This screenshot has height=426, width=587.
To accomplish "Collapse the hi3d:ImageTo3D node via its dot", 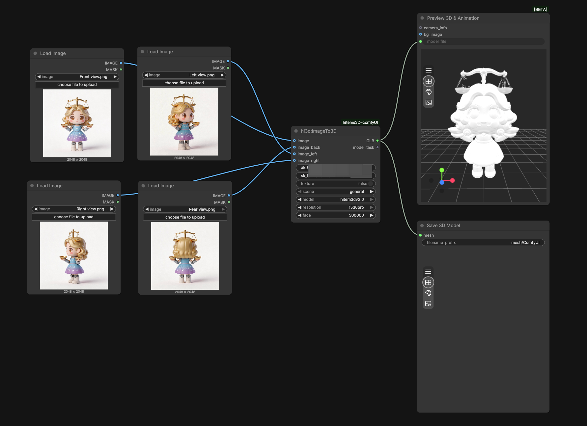I will 296,131.
